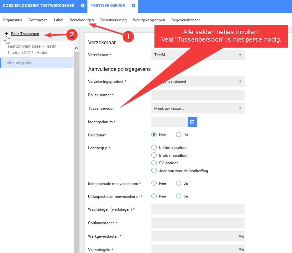
Task: Choose SV jaarloon option
Action: pos(154,163)
